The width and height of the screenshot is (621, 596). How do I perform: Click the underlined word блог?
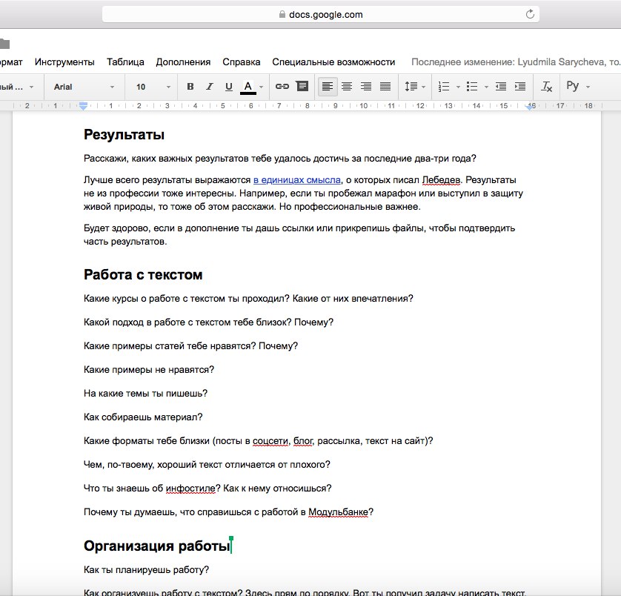tap(303, 440)
